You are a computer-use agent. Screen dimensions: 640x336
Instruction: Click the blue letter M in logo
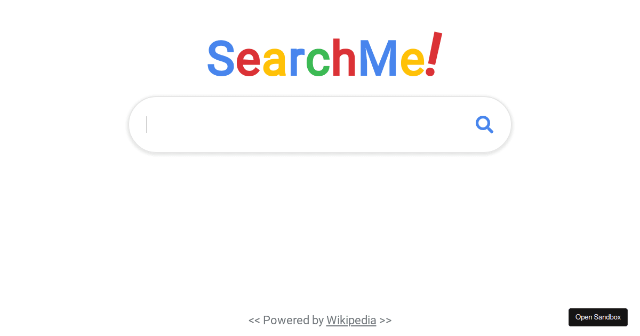pyautogui.click(x=378, y=58)
